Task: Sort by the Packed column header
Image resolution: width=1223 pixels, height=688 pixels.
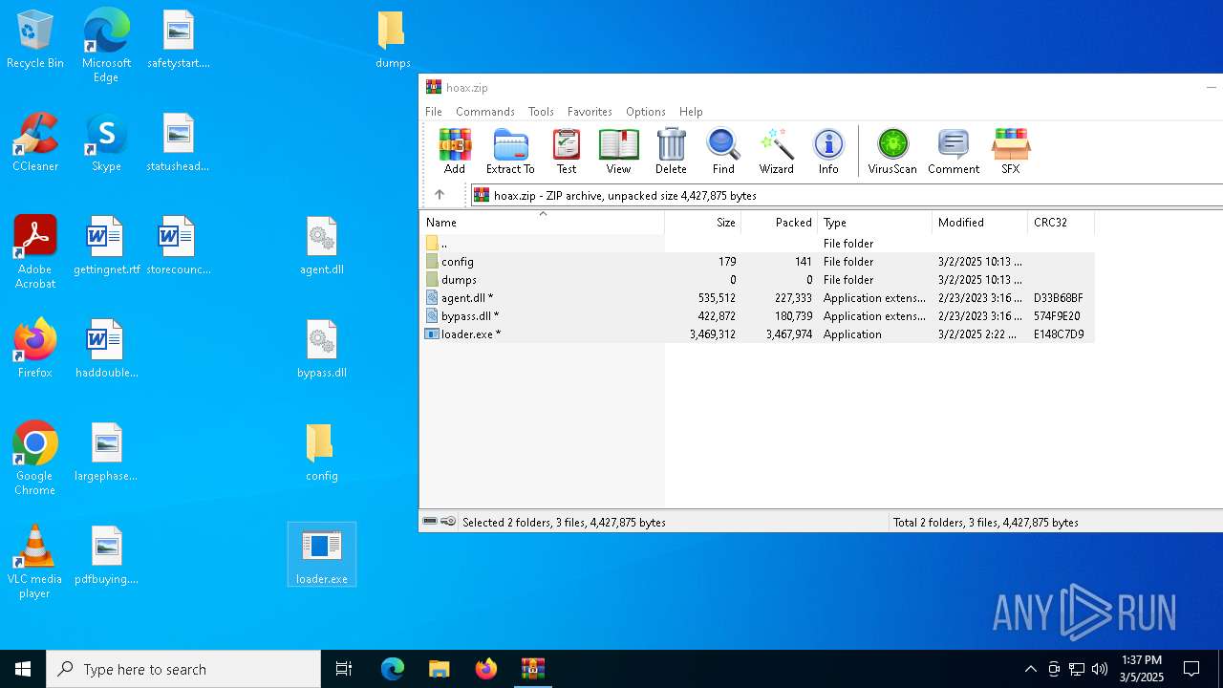Action: pyautogui.click(x=779, y=222)
